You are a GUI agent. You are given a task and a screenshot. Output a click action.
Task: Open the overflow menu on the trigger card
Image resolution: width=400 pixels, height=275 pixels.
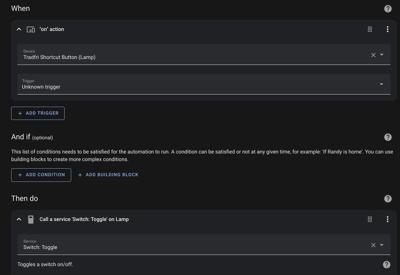point(387,29)
